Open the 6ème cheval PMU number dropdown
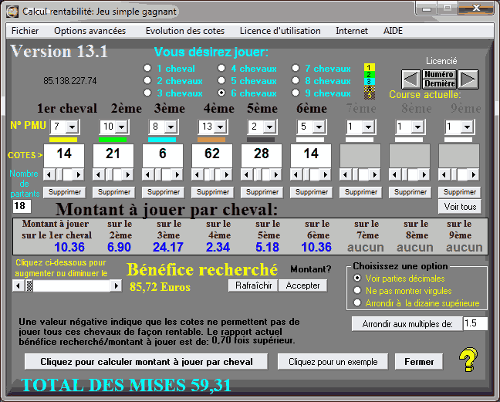This screenshot has height=402, width=500. click(319, 127)
